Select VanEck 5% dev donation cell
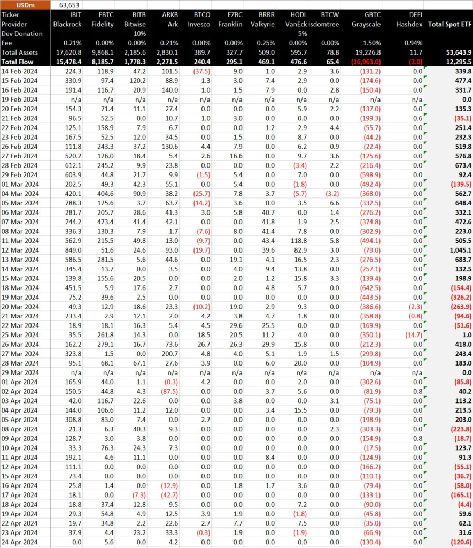473x548 pixels. (303, 34)
